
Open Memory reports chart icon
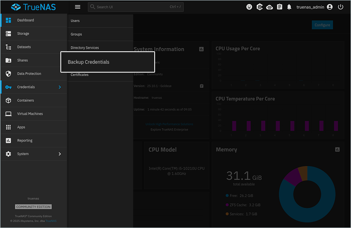tap(337, 150)
